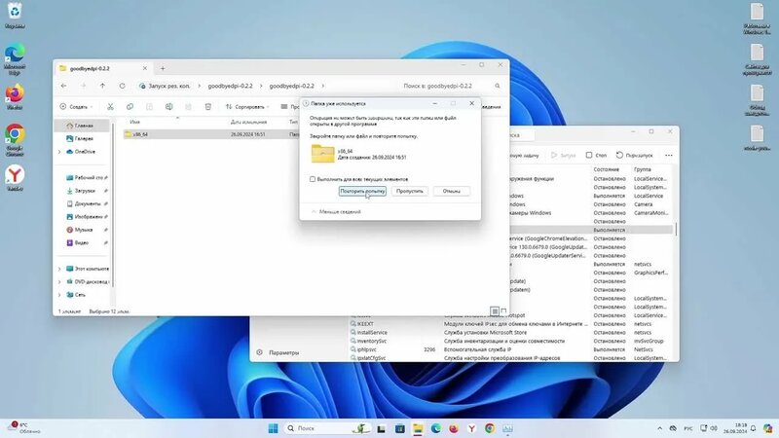Select the iphlpsvc row in Task Manager
Viewport: 779px width, 438px height.
pyautogui.click(x=509, y=349)
